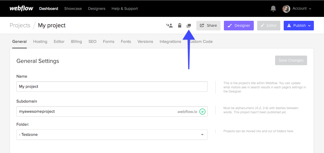Open Showcase in top navigation

[x=73, y=9]
